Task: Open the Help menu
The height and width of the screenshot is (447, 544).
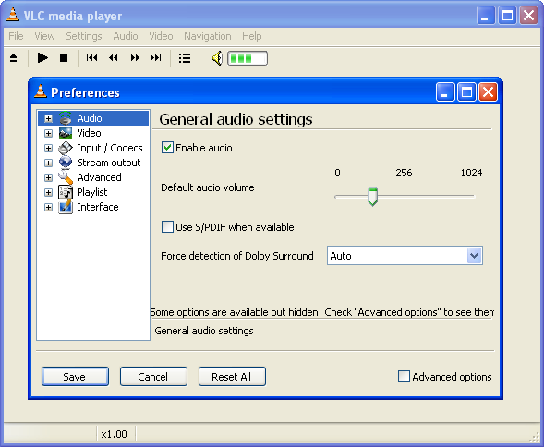Action: 252,36
